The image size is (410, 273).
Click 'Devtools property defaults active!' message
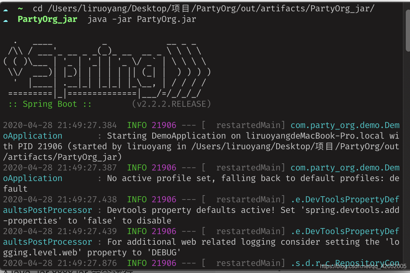190,210
